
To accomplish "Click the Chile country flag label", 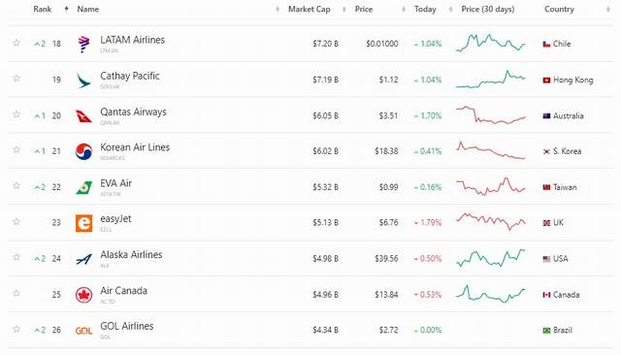I will coord(556,44).
